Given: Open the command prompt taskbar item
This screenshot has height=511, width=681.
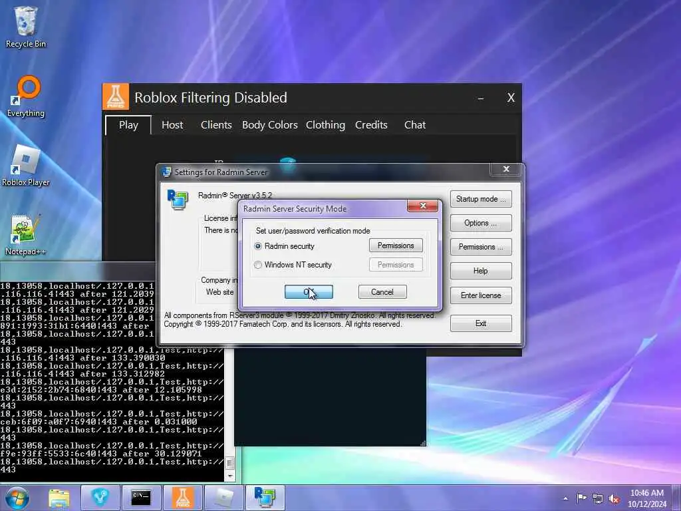Looking at the screenshot, I should [x=141, y=498].
